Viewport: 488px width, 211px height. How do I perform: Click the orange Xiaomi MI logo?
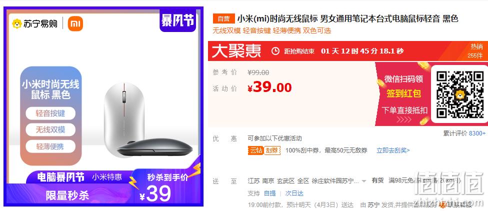coord(75,23)
